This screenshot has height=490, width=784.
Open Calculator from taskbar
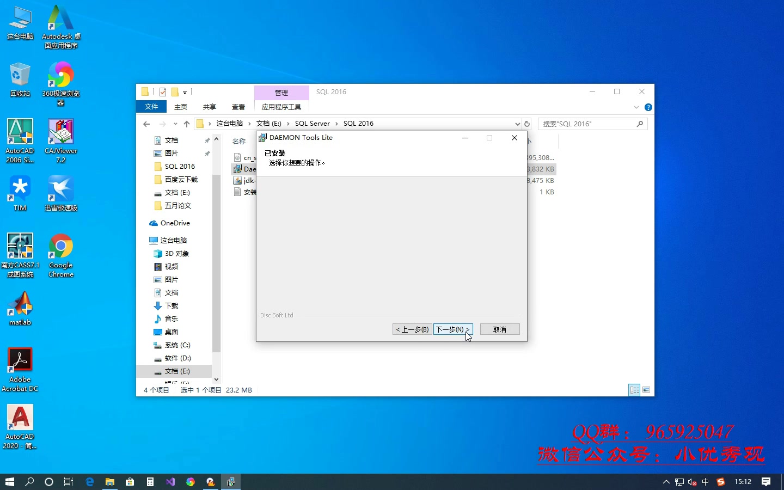150,482
